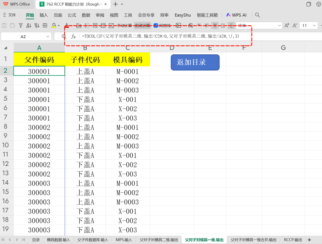Click 自动计算 auto calculation button

click(142, 25)
